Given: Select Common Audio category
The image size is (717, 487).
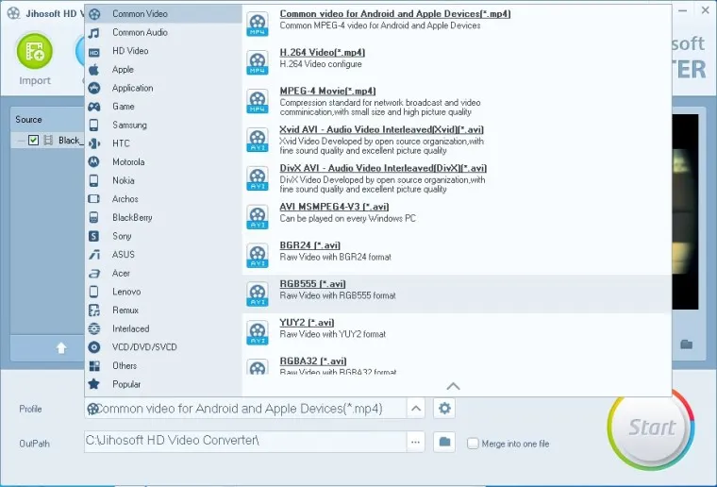Looking at the screenshot, I should 164,32.
